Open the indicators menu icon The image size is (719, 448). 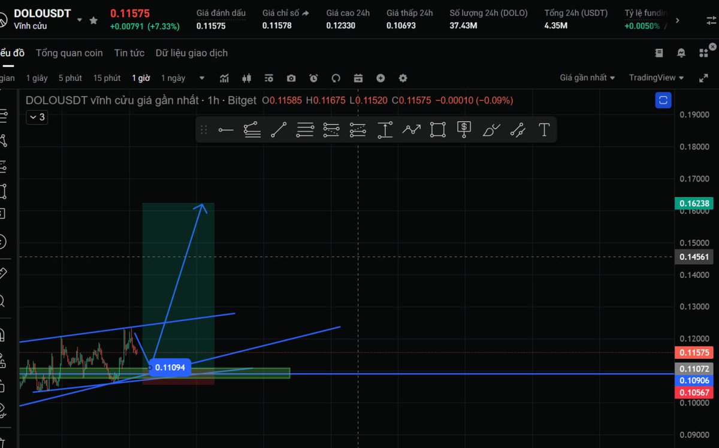click(225, 78)
